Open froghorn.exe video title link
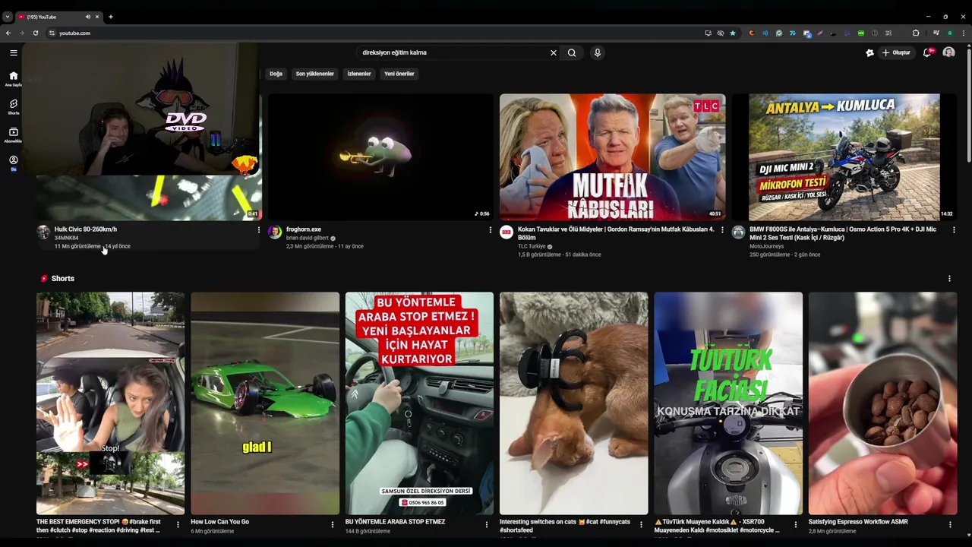Viewport: 972px width, 547px height. pos(304,229)
